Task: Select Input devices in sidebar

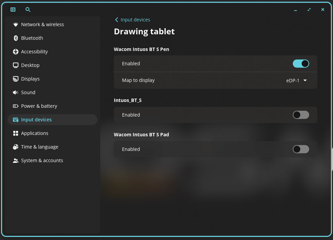Action: (52, 120)
